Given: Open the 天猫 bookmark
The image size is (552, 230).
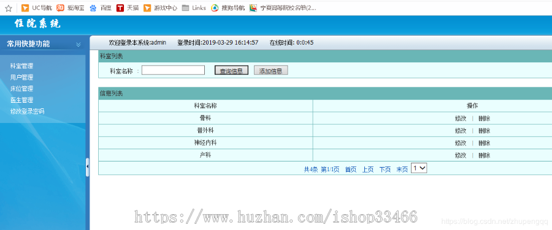Looking at the screenshot, I should 128,8.
